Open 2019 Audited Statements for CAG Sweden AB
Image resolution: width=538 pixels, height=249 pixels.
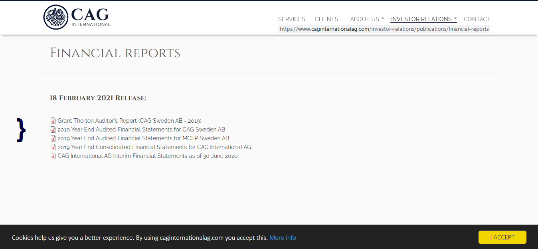141,129
